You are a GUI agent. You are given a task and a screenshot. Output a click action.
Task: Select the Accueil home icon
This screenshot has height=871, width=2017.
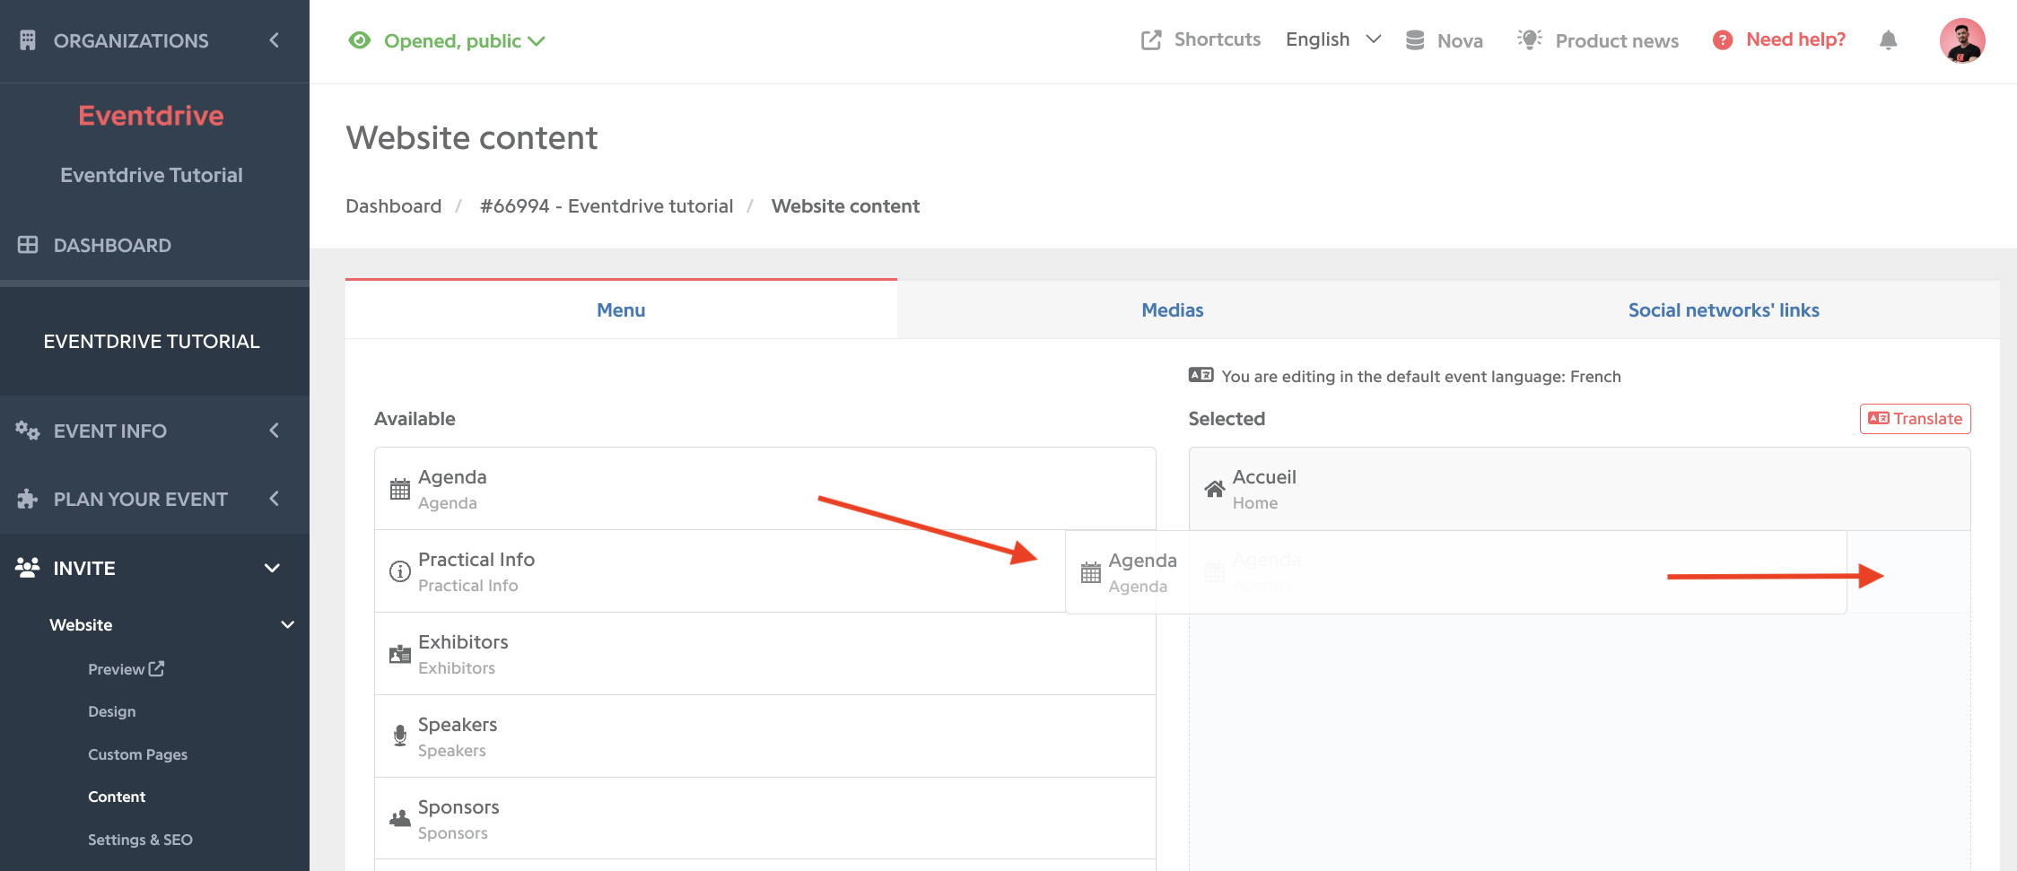point(1215,489)
